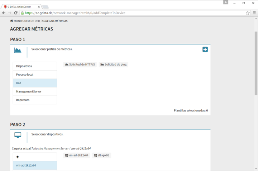Click the green padlock security icon

point(22,13)
